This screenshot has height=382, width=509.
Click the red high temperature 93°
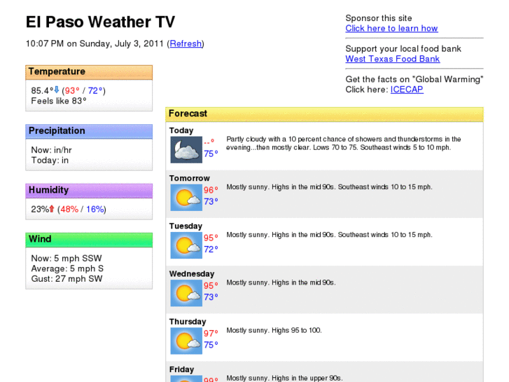(x=72, y=90)
